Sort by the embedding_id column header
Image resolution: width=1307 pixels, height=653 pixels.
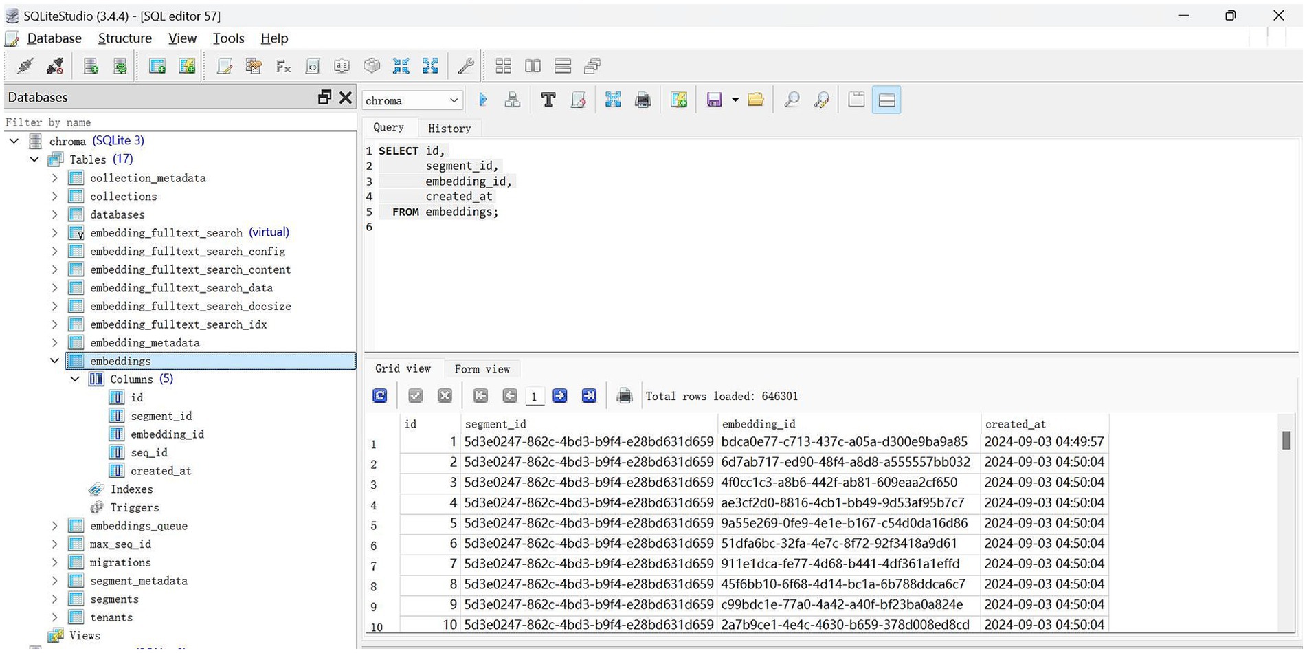pyautogui.click(x=849, y=424)
